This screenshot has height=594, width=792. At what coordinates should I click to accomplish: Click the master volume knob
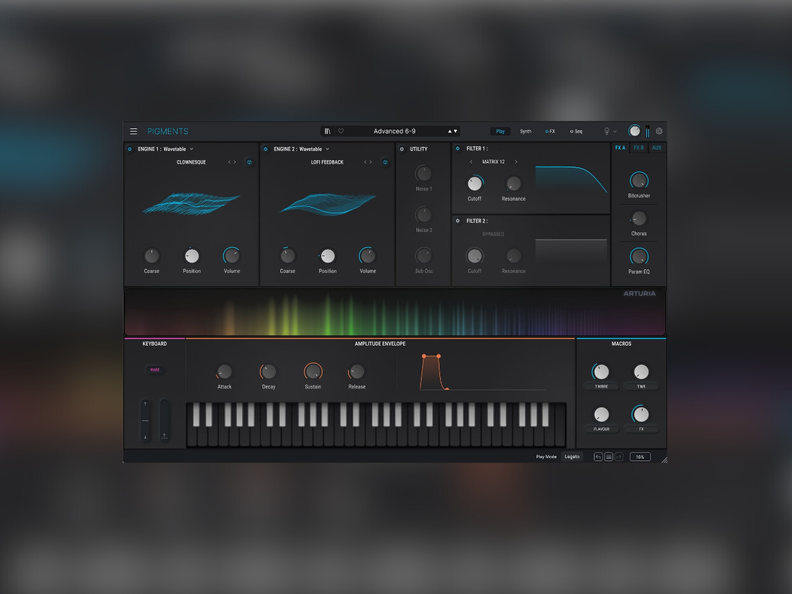pyautogui.click(x=634, y=131)
